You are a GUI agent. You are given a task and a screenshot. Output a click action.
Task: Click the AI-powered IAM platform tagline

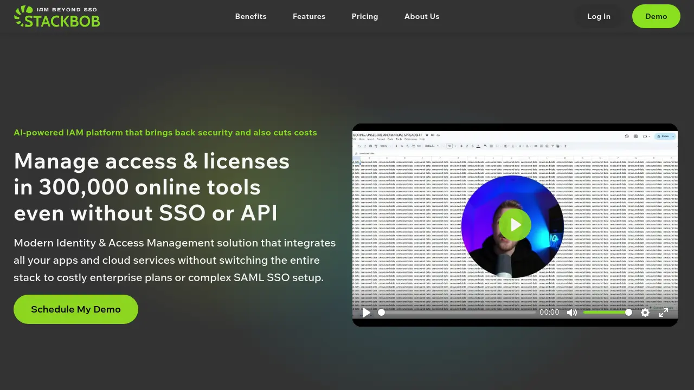pyautogui.click(x=165, y=133)
